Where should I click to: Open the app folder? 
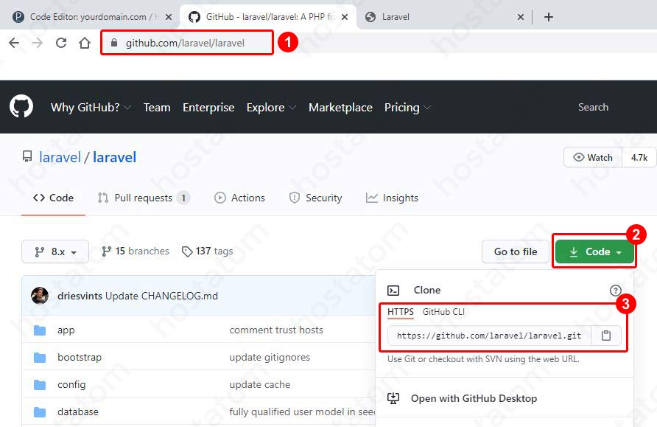tap(66, 330)
